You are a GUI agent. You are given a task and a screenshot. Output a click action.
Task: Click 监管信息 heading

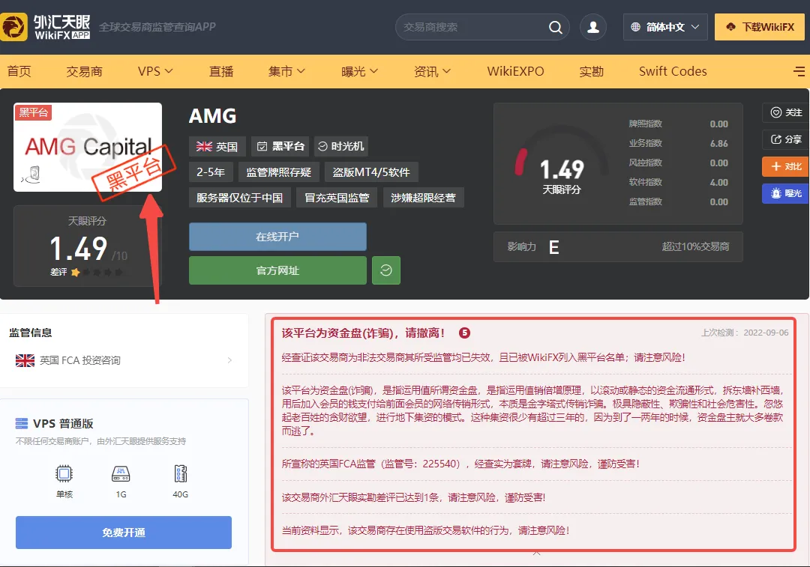[x=31, y=333]
